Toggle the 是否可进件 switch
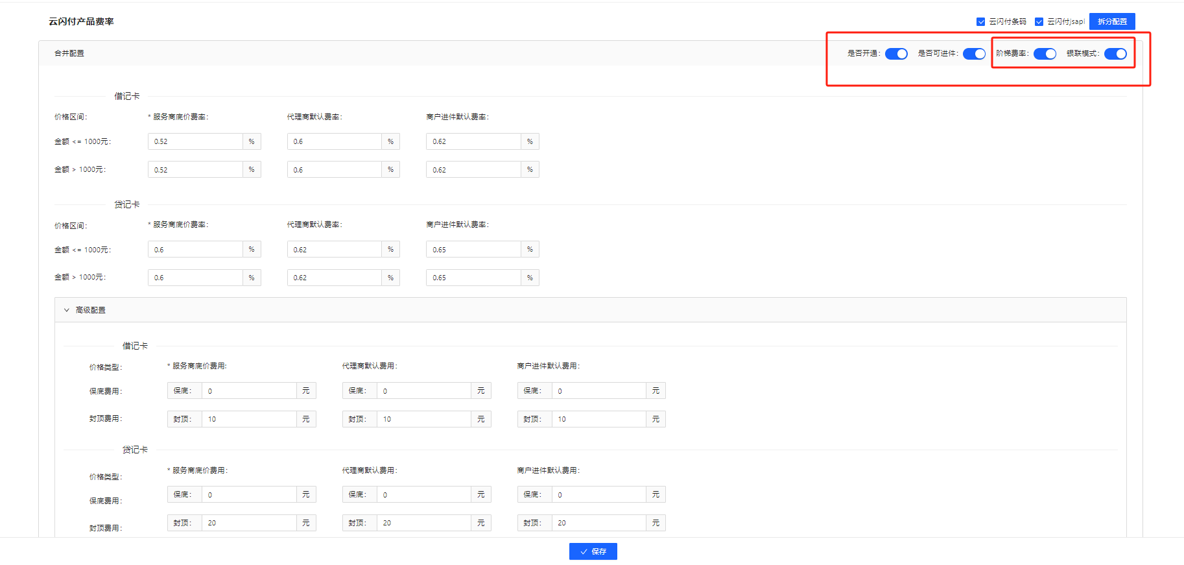The height and width of the screenshot is (565, 1184). click(x=974, y=54)
